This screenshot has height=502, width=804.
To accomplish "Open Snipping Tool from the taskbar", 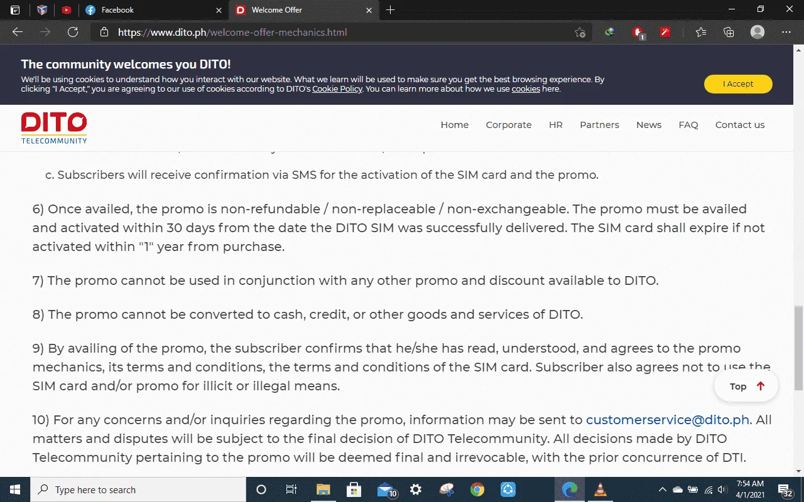I will point(447,489).
